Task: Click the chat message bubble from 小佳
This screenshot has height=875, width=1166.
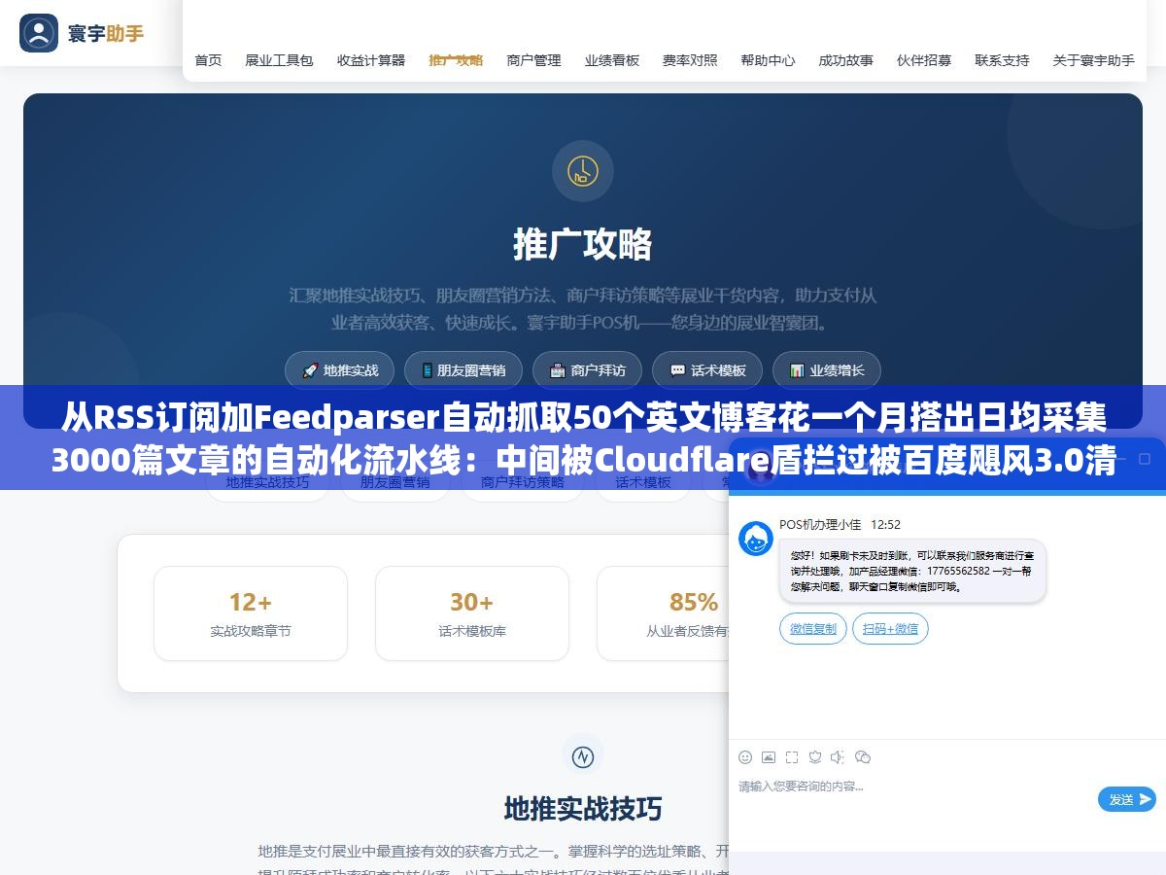Action: tap(912, 572)
